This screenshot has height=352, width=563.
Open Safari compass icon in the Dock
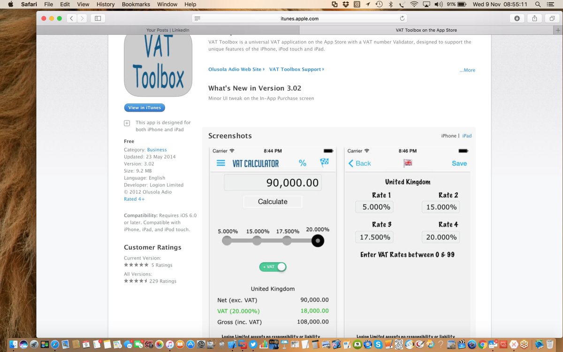tap(55, 344)
